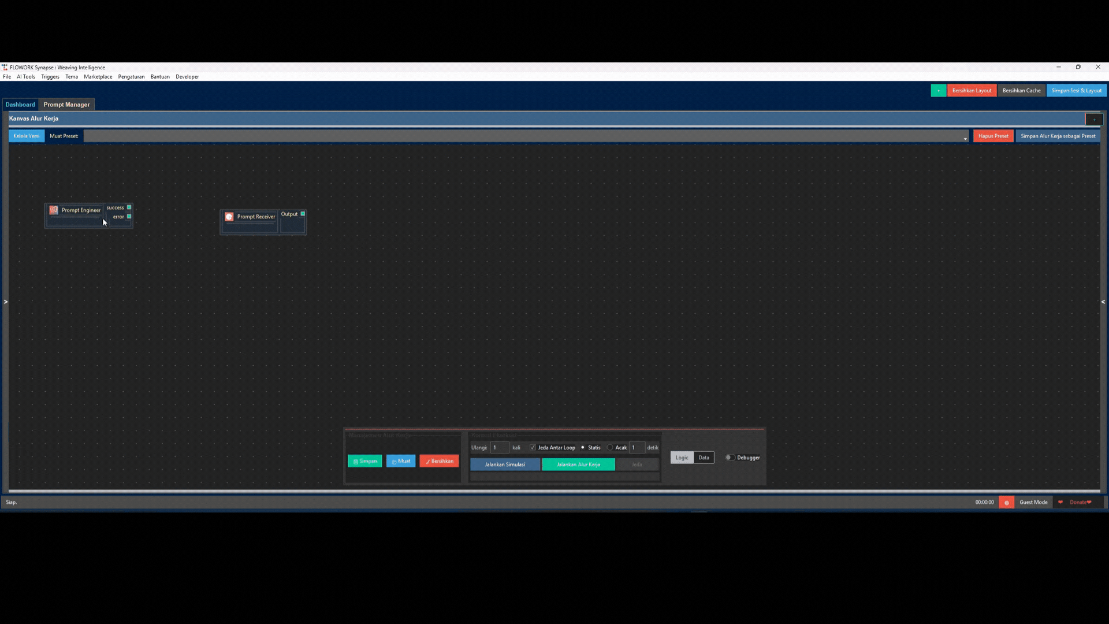
Task: Click the Prompt Engineer node icon
Action: tap(54, 210)
